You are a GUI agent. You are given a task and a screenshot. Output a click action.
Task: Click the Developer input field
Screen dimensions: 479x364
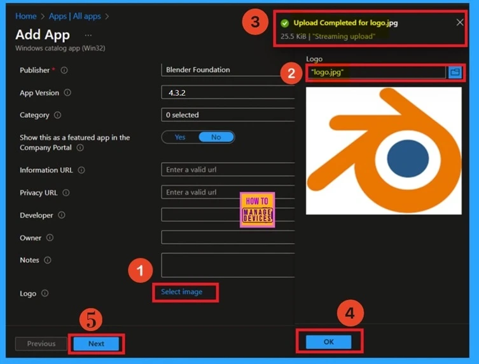[228, 215]
